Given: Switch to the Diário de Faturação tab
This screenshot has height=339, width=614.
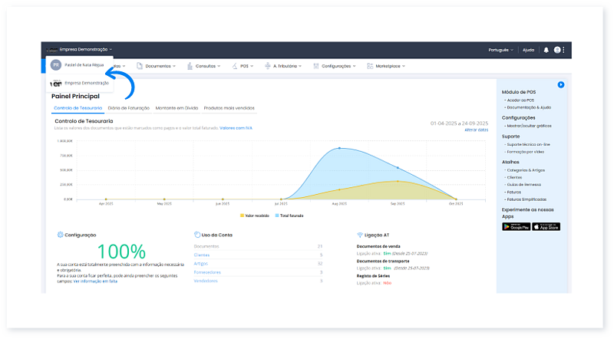Looking at the screenshot, I should click(x=129, y=108).
